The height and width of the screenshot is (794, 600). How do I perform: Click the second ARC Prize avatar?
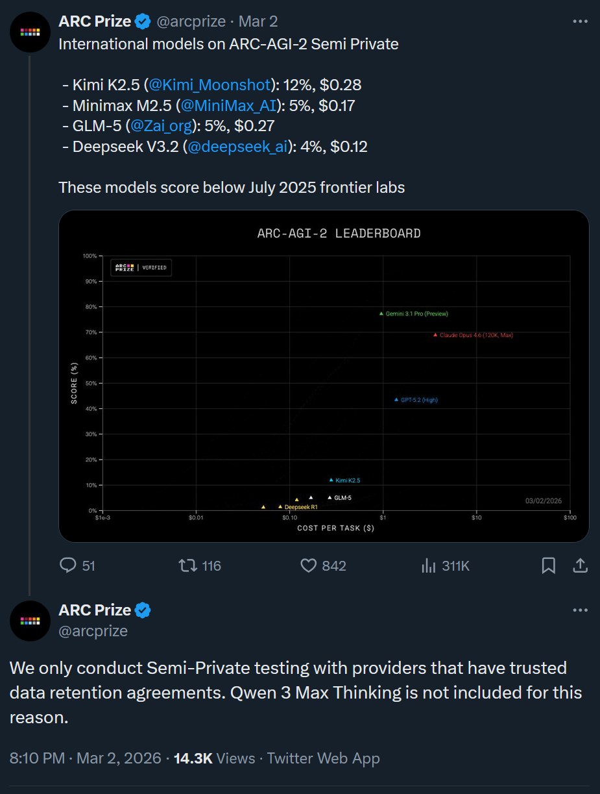(x=30, y=621)
